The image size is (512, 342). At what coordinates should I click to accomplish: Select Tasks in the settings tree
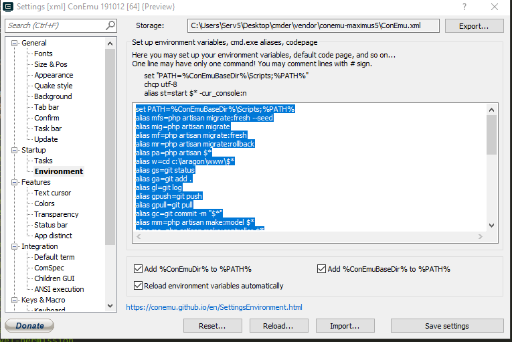[44, 161]
